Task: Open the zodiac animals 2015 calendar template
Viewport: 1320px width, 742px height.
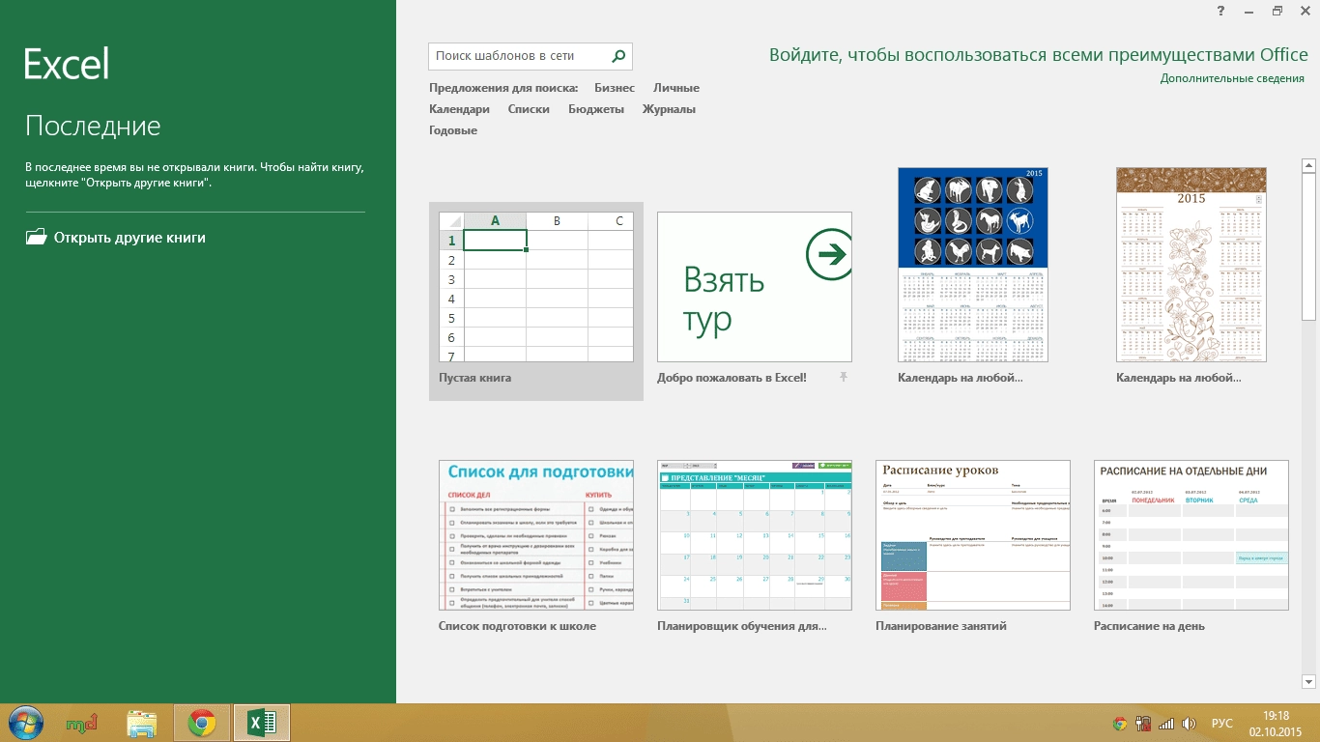Action: (x=973, y=265)
